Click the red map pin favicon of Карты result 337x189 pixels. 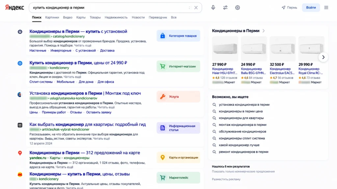20,153
